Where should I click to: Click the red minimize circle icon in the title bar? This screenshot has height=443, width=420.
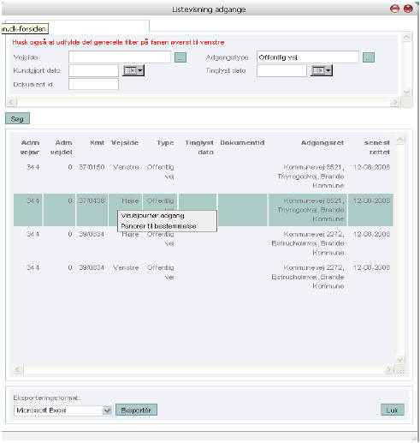pos(394,9)
